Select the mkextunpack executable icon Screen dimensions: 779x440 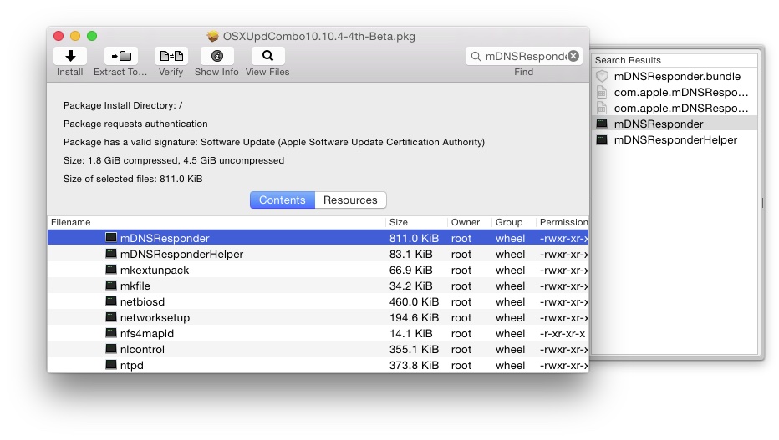[111, 270]
